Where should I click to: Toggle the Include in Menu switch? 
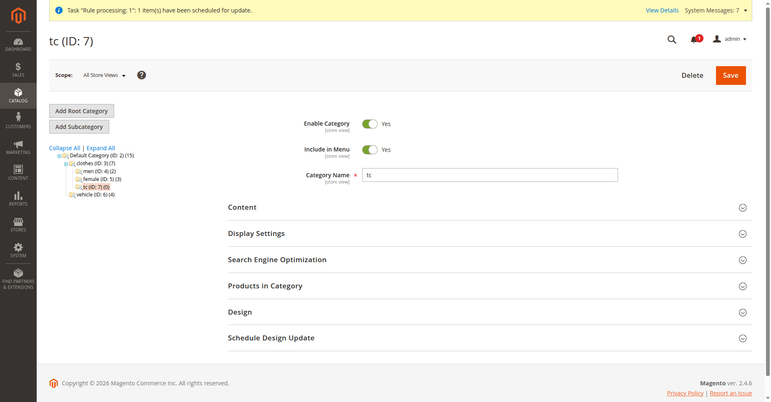pos(370,150)
